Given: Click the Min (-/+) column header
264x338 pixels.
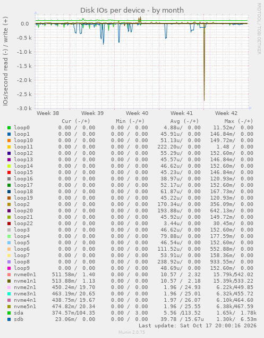Looking at the screenshot, I should click(x=130, y=121).
